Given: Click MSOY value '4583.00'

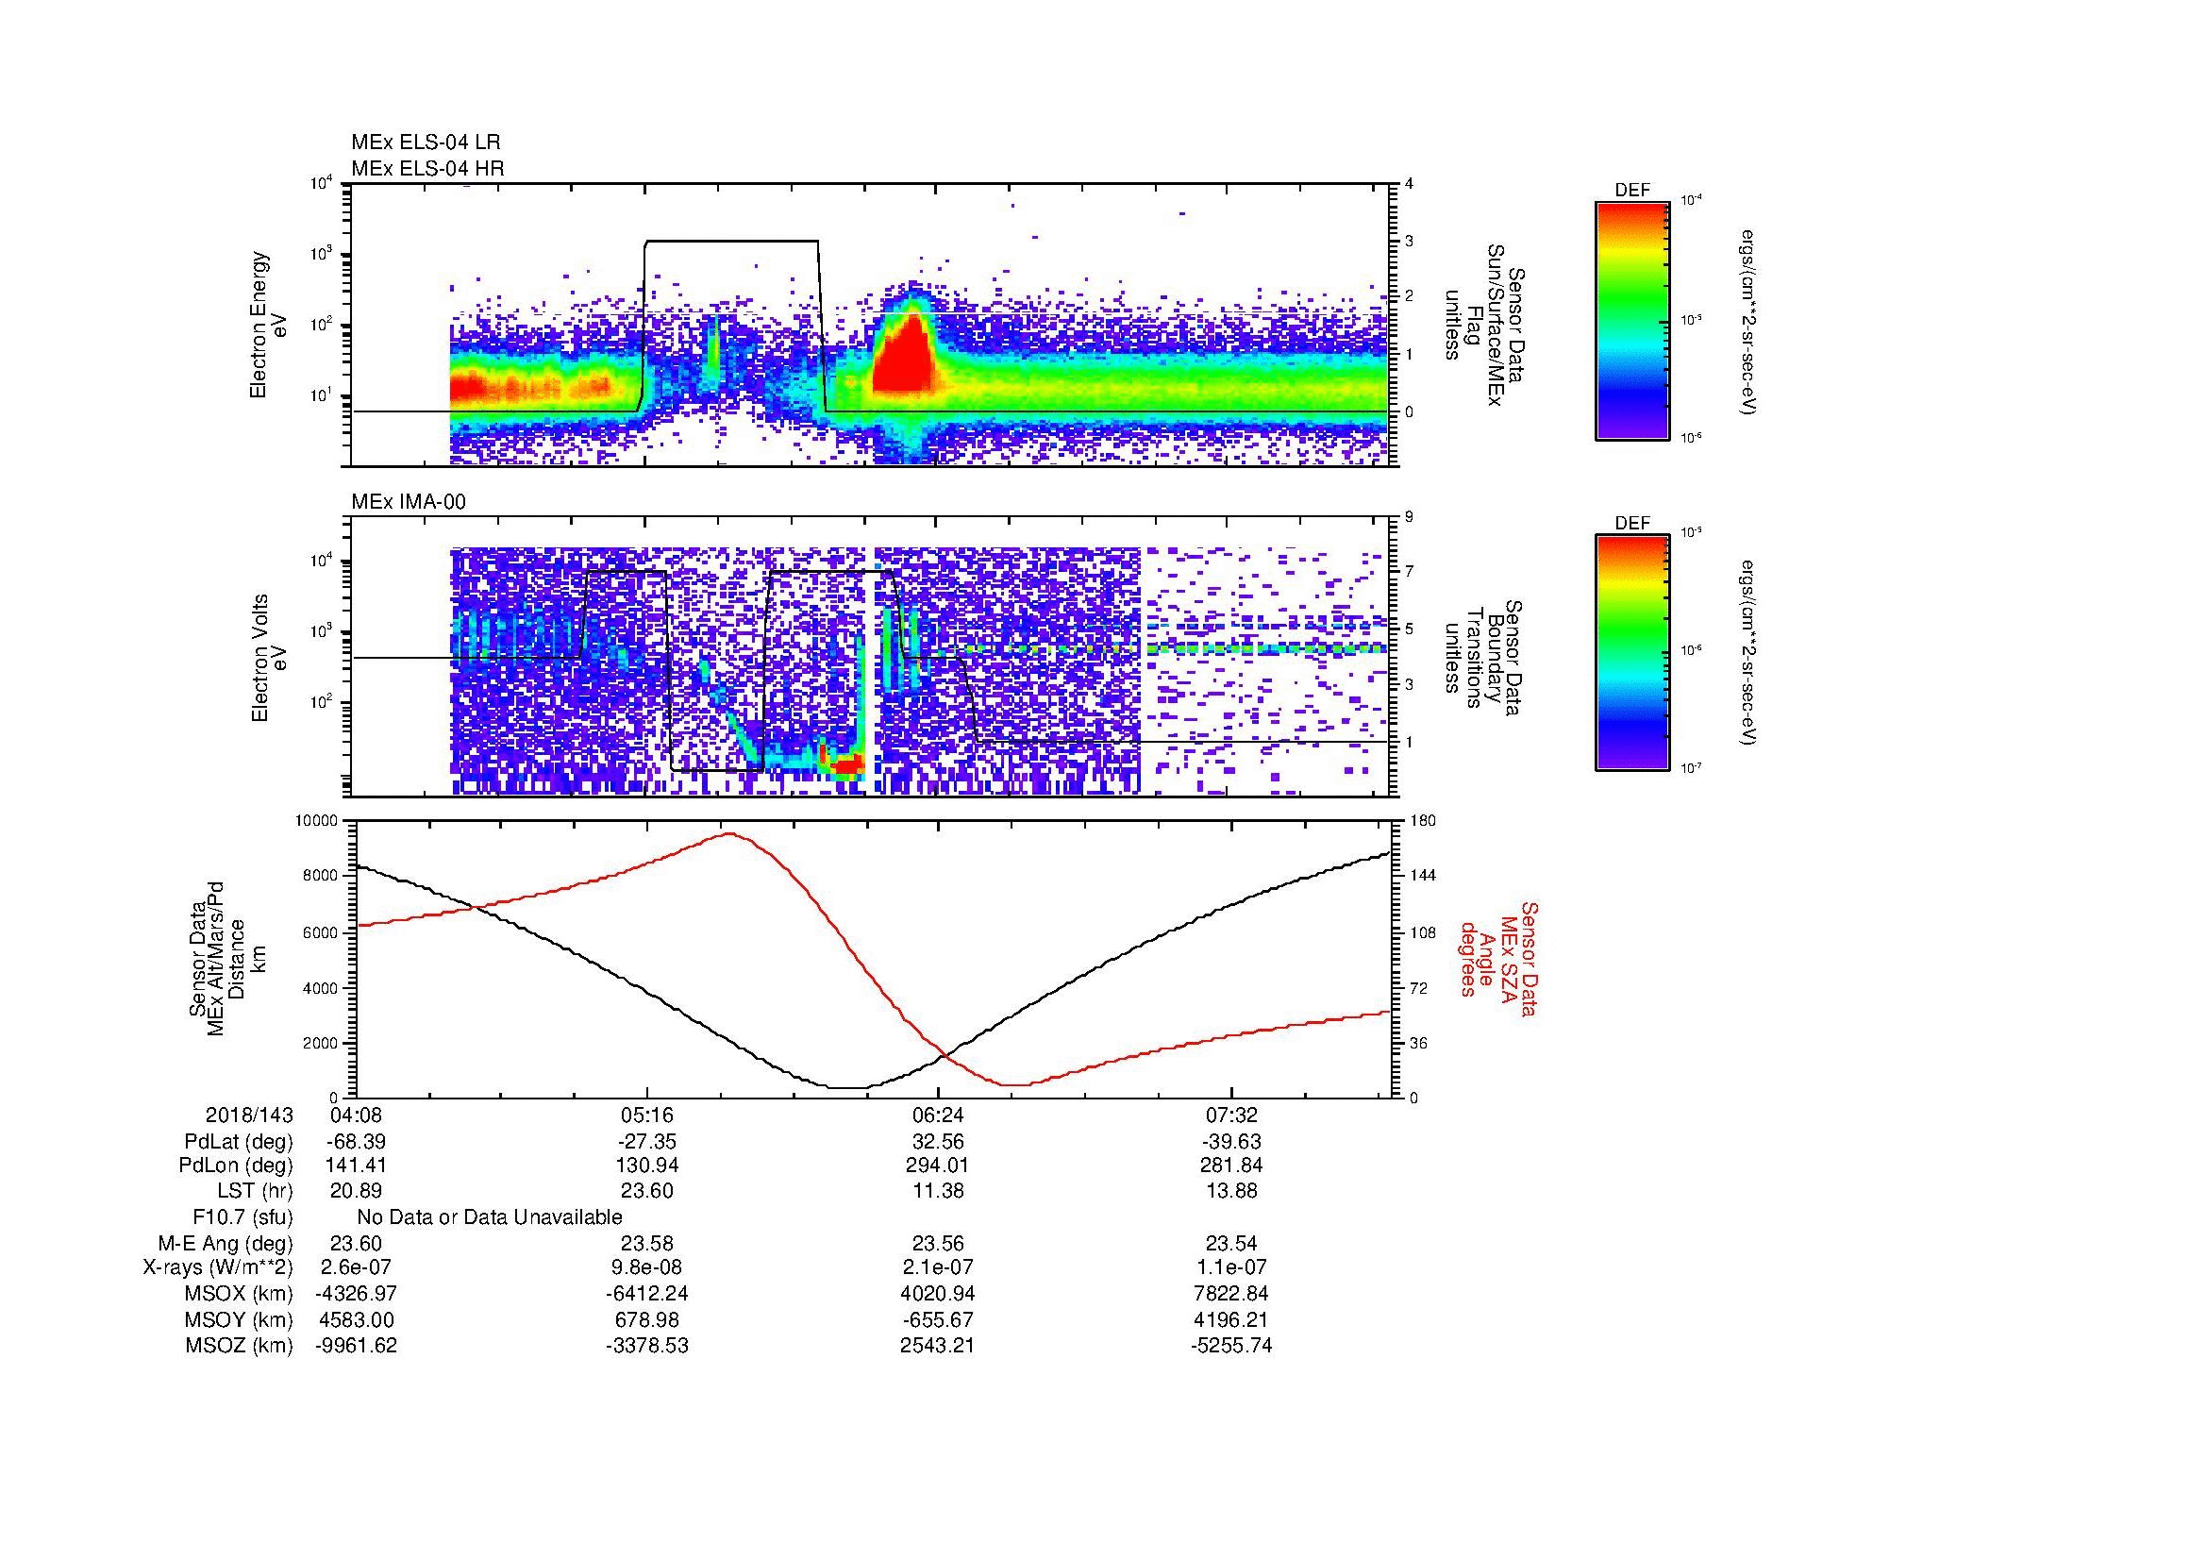Looking at the screenshot, I should (x=357, y=1320).
